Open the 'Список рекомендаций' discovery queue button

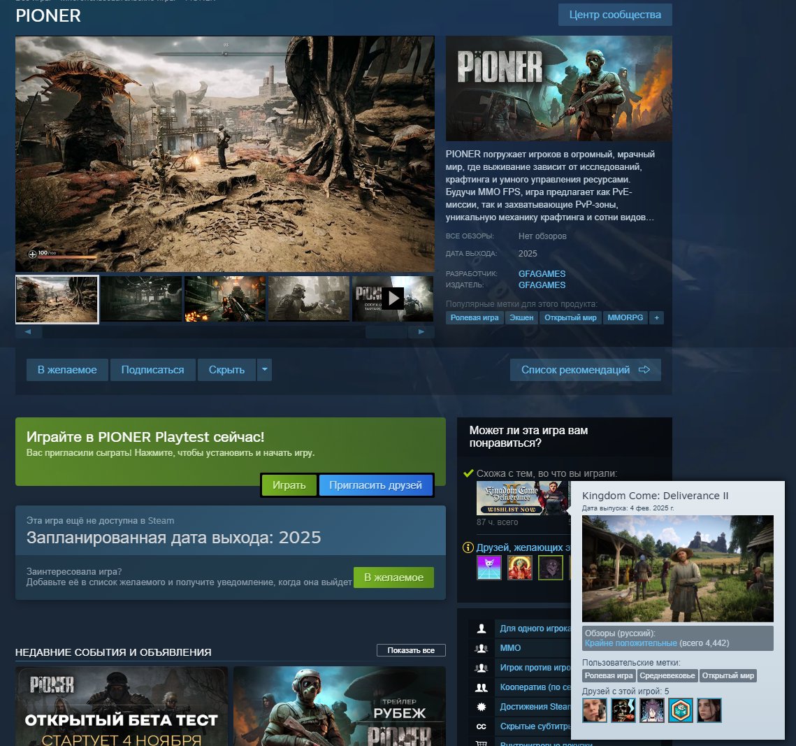point(586,370)
